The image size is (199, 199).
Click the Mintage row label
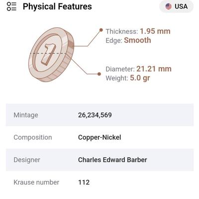(26, 115)
